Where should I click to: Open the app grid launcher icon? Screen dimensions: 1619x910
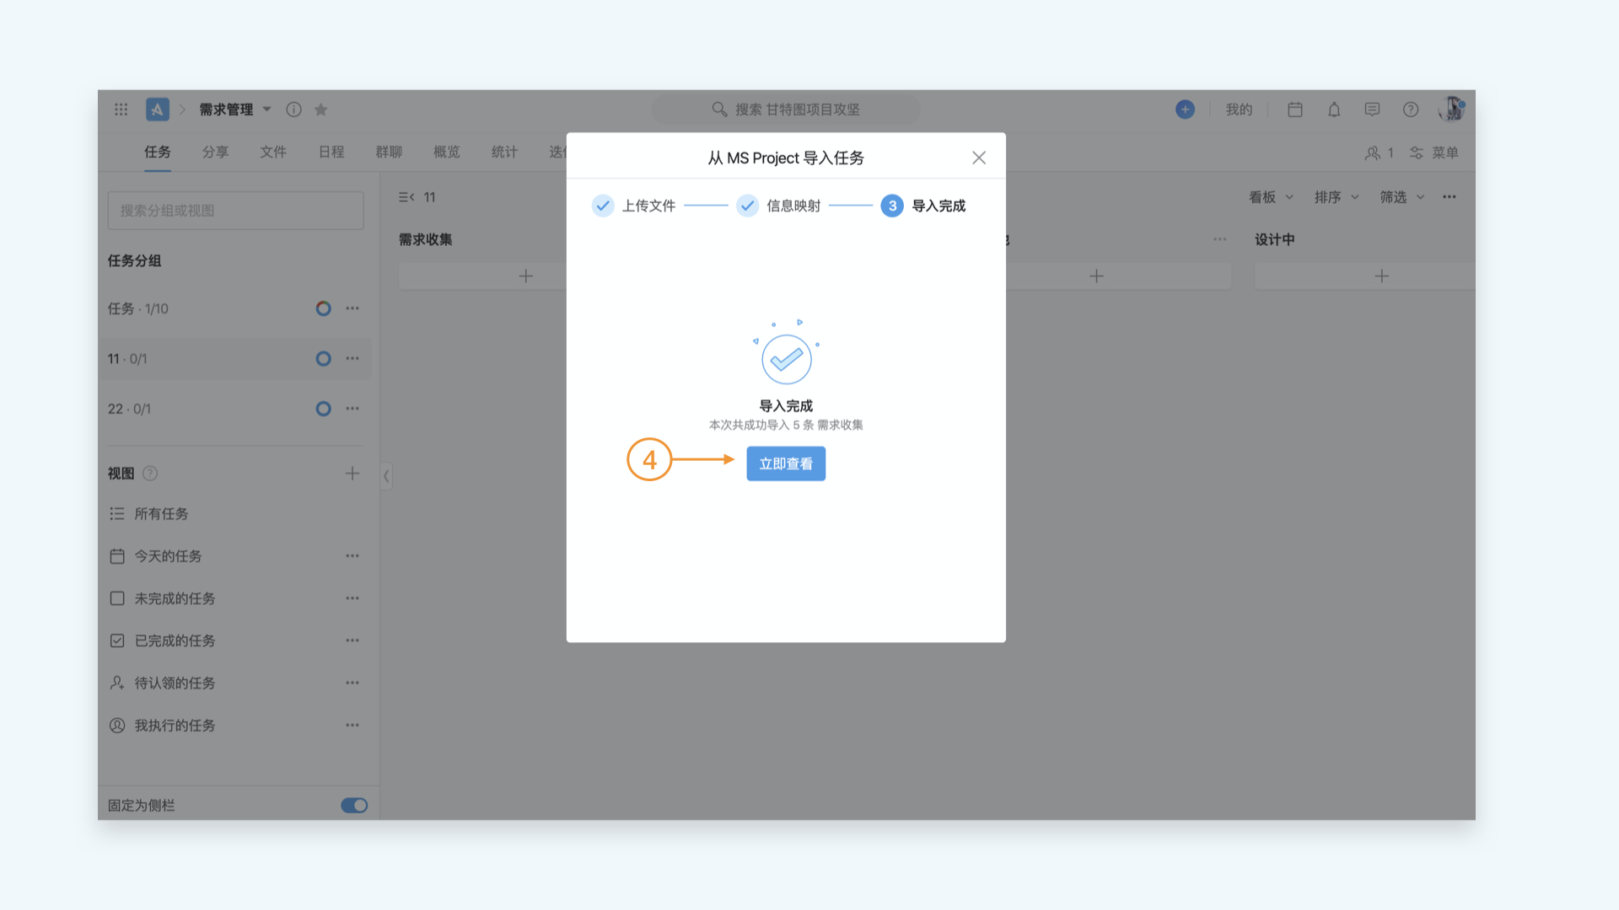click(x=121, y=110)
